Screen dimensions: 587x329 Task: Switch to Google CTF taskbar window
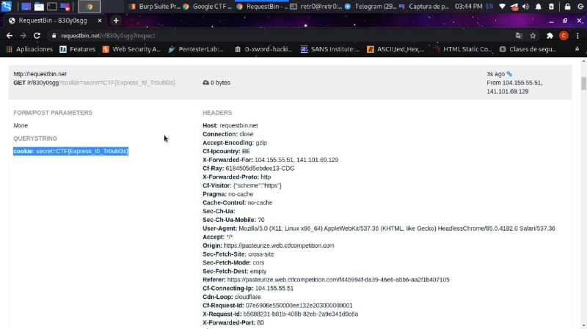click(207, 7)
